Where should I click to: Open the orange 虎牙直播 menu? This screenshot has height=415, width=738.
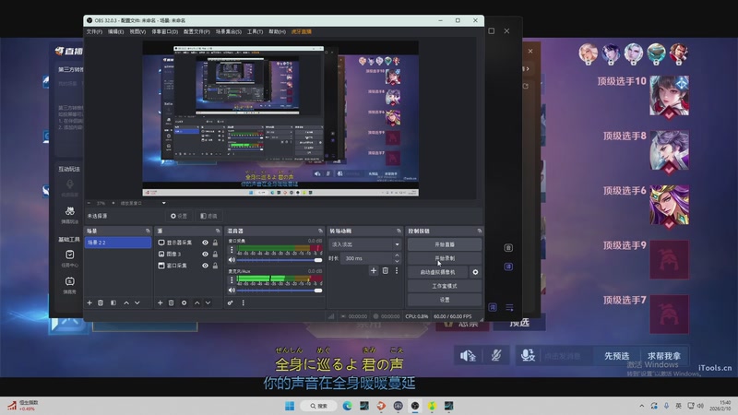tap(302, 31)
